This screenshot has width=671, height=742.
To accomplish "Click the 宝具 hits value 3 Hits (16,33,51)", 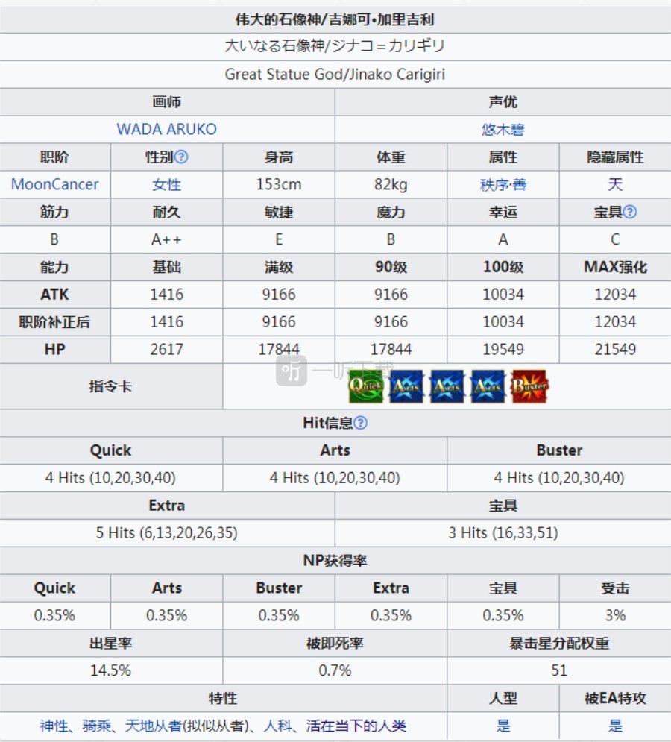I will click(503, 533).
